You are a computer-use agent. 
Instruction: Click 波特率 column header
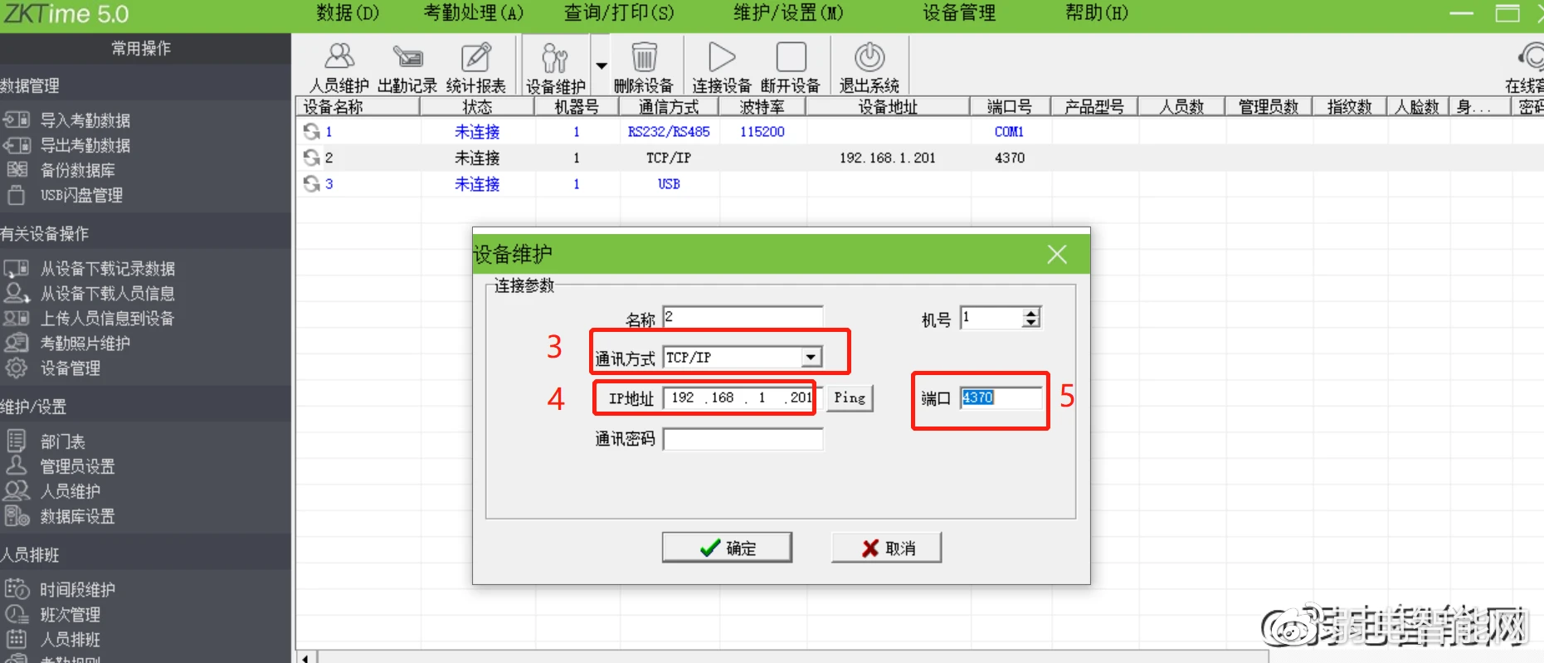click(762, 106)
